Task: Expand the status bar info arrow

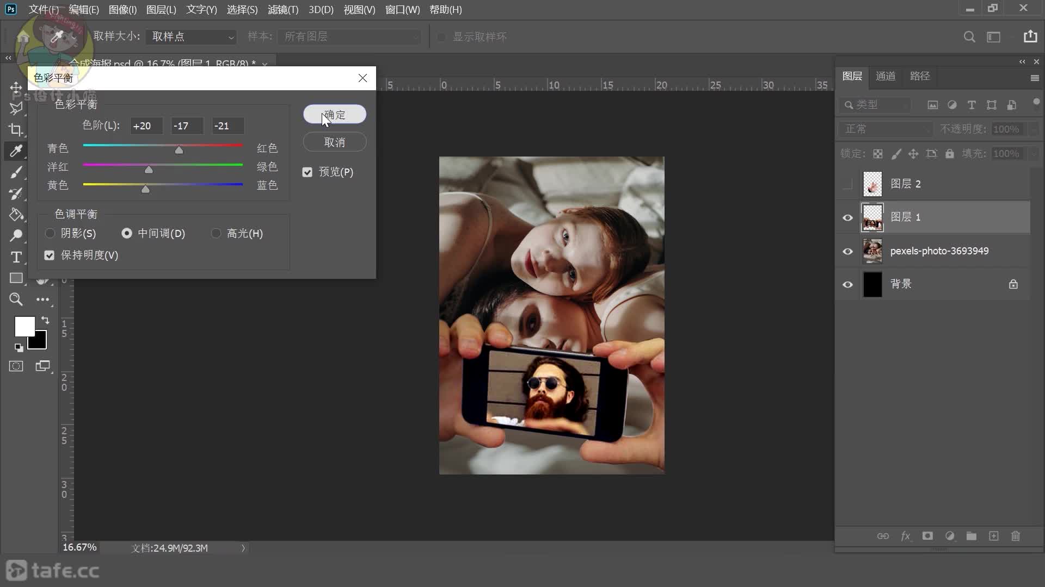Action: (243, 548)
